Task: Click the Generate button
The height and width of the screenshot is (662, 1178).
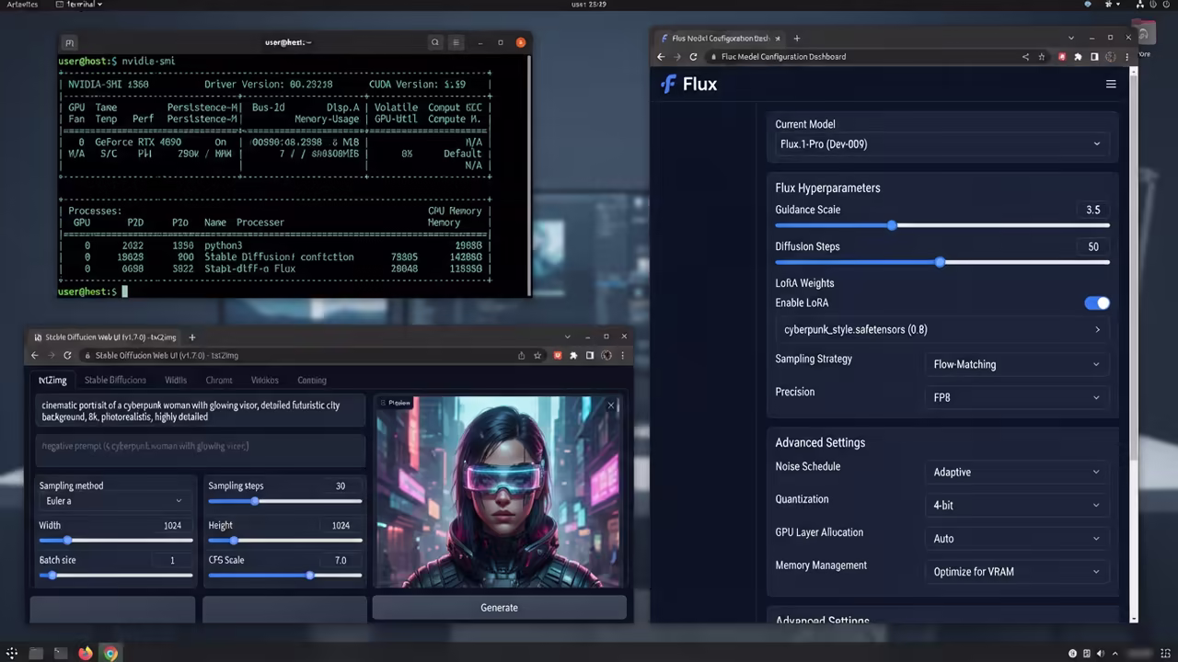Action: (499, 607)
